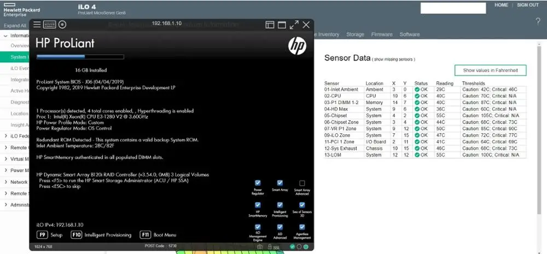Switch console to docked layout icon
This screenshot has height=254, width=547.
[270, 25]
